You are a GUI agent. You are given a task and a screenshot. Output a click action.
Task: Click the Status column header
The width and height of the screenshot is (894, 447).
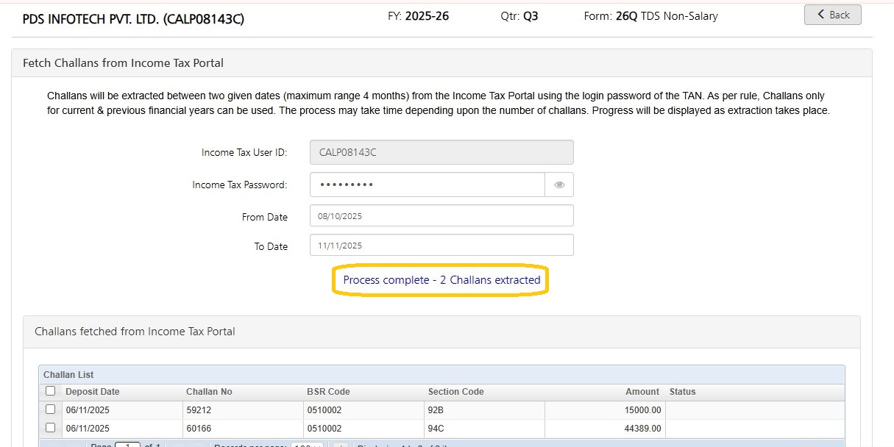[x=682, y=392]
